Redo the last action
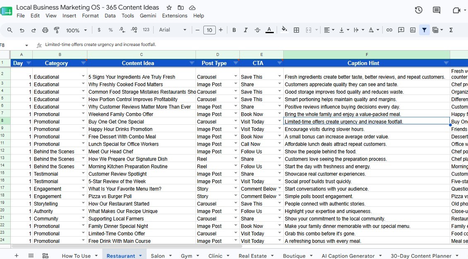 tap(34, 30)
